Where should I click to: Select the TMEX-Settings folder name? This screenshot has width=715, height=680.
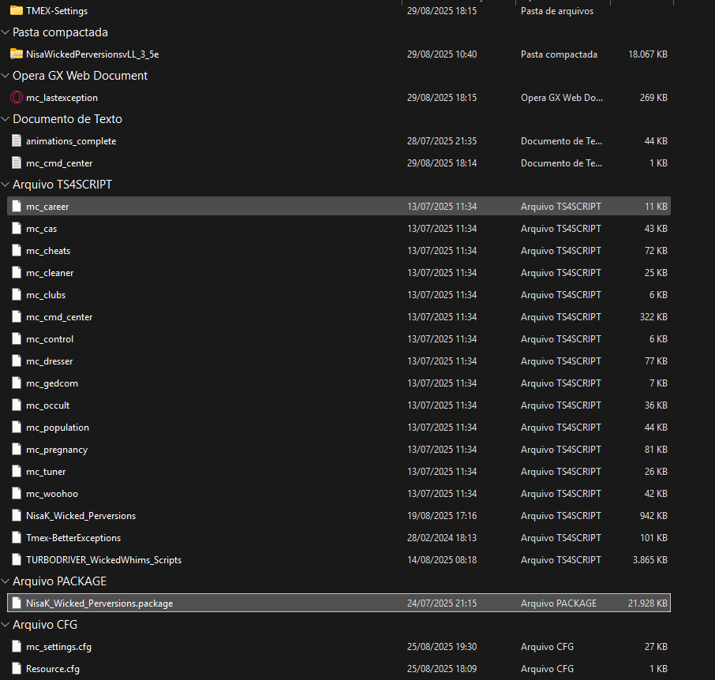tap(57, 10)
